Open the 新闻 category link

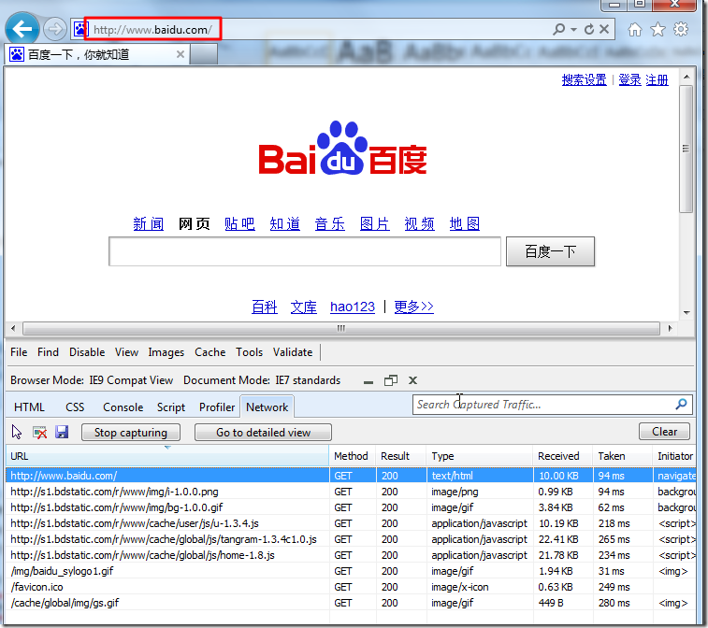tap(148, 223)
